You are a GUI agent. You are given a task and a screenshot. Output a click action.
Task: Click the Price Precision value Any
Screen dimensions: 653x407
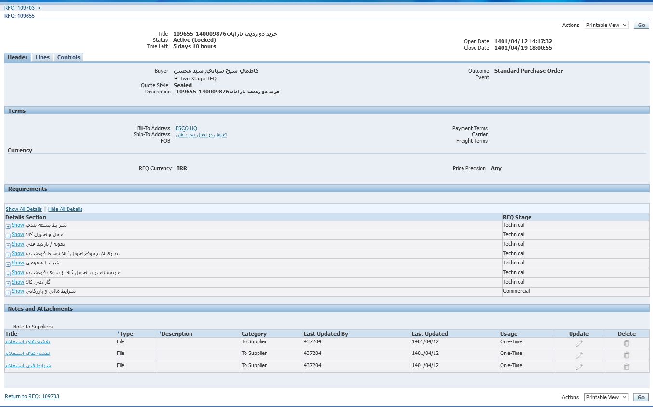pos(496,168)
